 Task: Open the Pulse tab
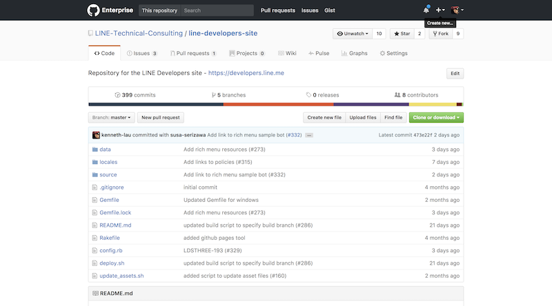[319, 53]
